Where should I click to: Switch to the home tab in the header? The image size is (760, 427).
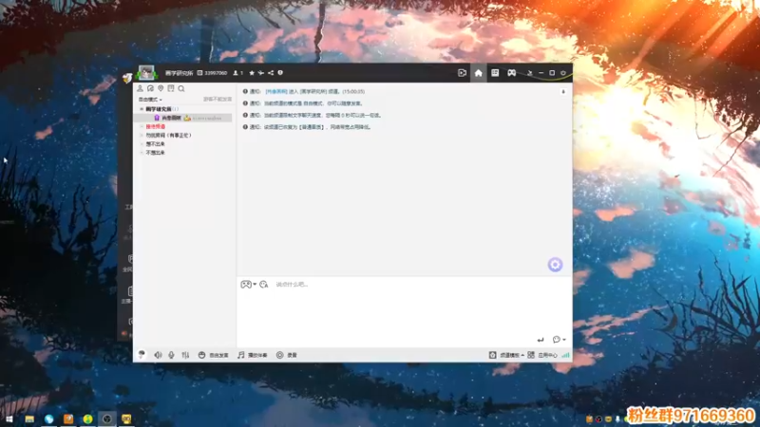click(x=479, y=73)
